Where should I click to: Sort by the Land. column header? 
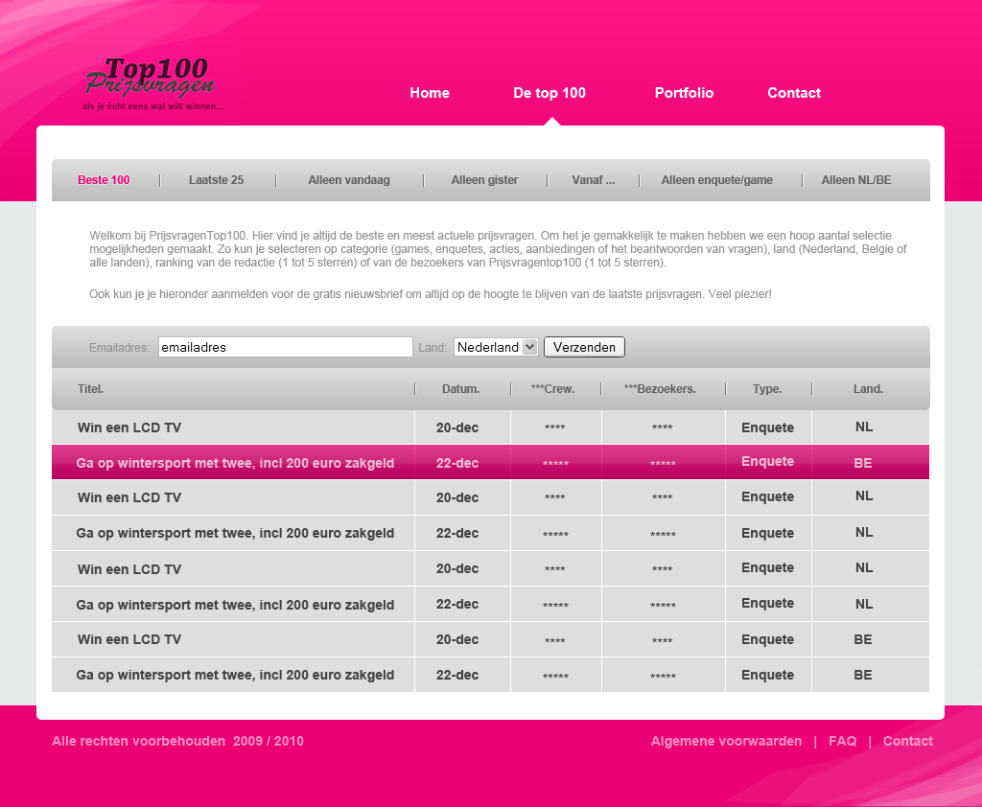(x=868, y=389)
